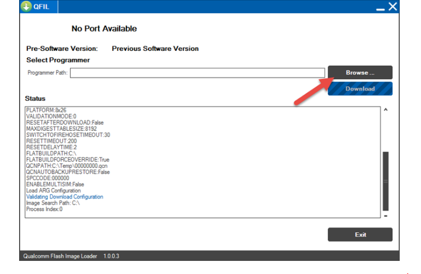421x274 pixels.
Task: Click log line 'FLATBUILDFORCEOVERRIDE:True'
Action: pyautogui.click(x=68, y=159)
